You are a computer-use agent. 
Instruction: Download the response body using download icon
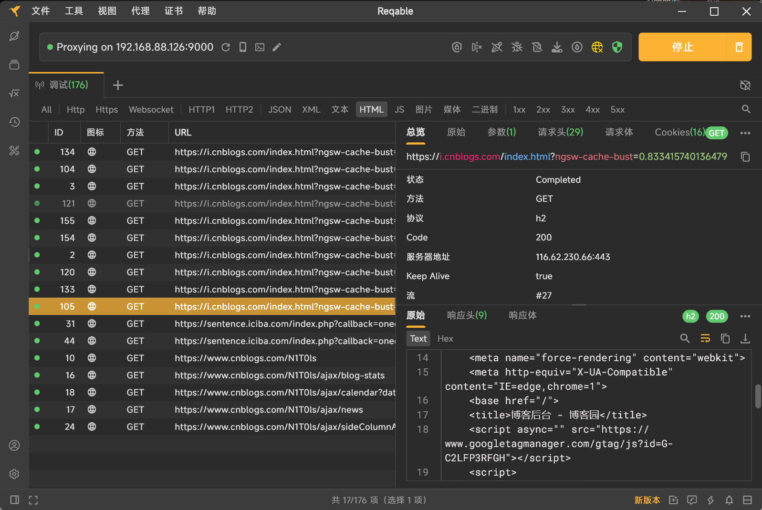745,339
